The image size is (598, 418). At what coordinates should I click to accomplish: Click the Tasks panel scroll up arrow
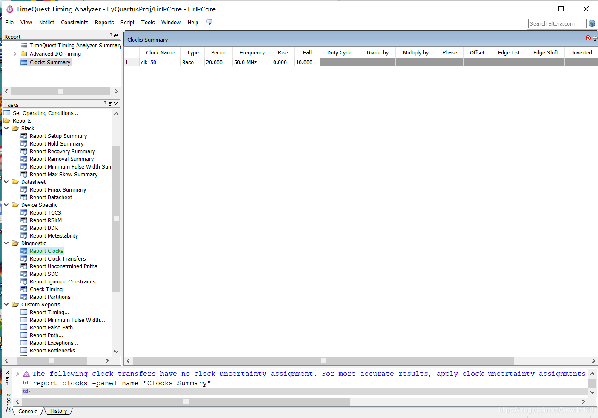117,113
